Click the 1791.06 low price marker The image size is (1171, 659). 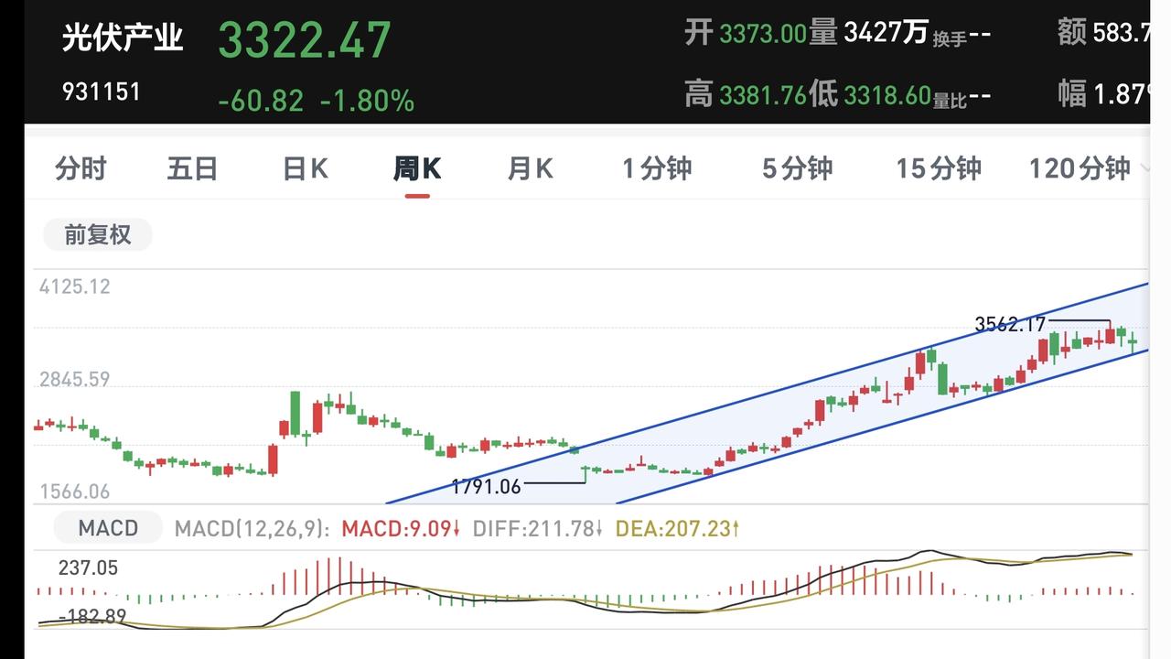pyautogui.click(x=486, y=487)
